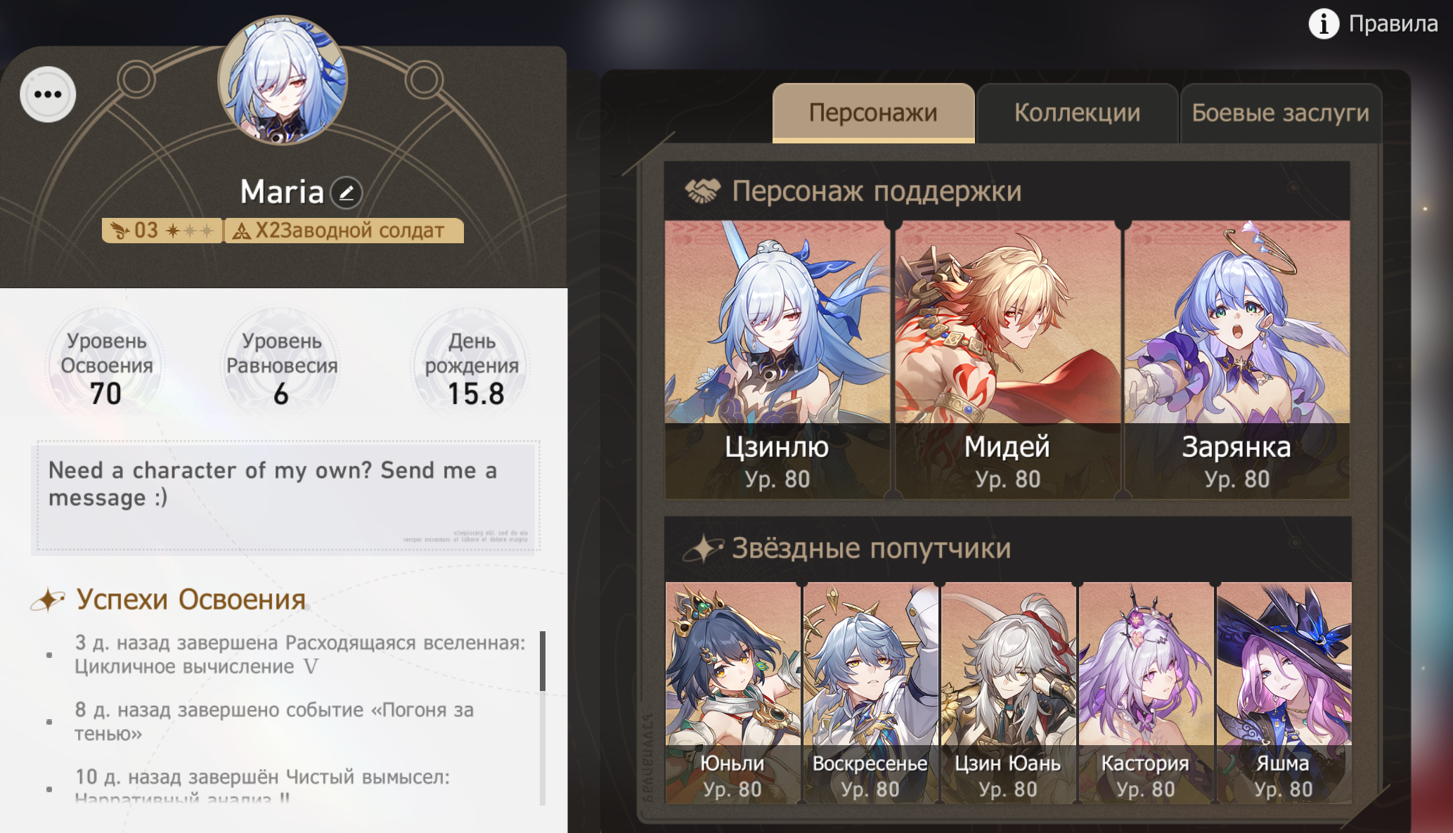Open the three-dots options menu
The width and height of the screenshot is (1453, 833).
click(x=48, y=95)
